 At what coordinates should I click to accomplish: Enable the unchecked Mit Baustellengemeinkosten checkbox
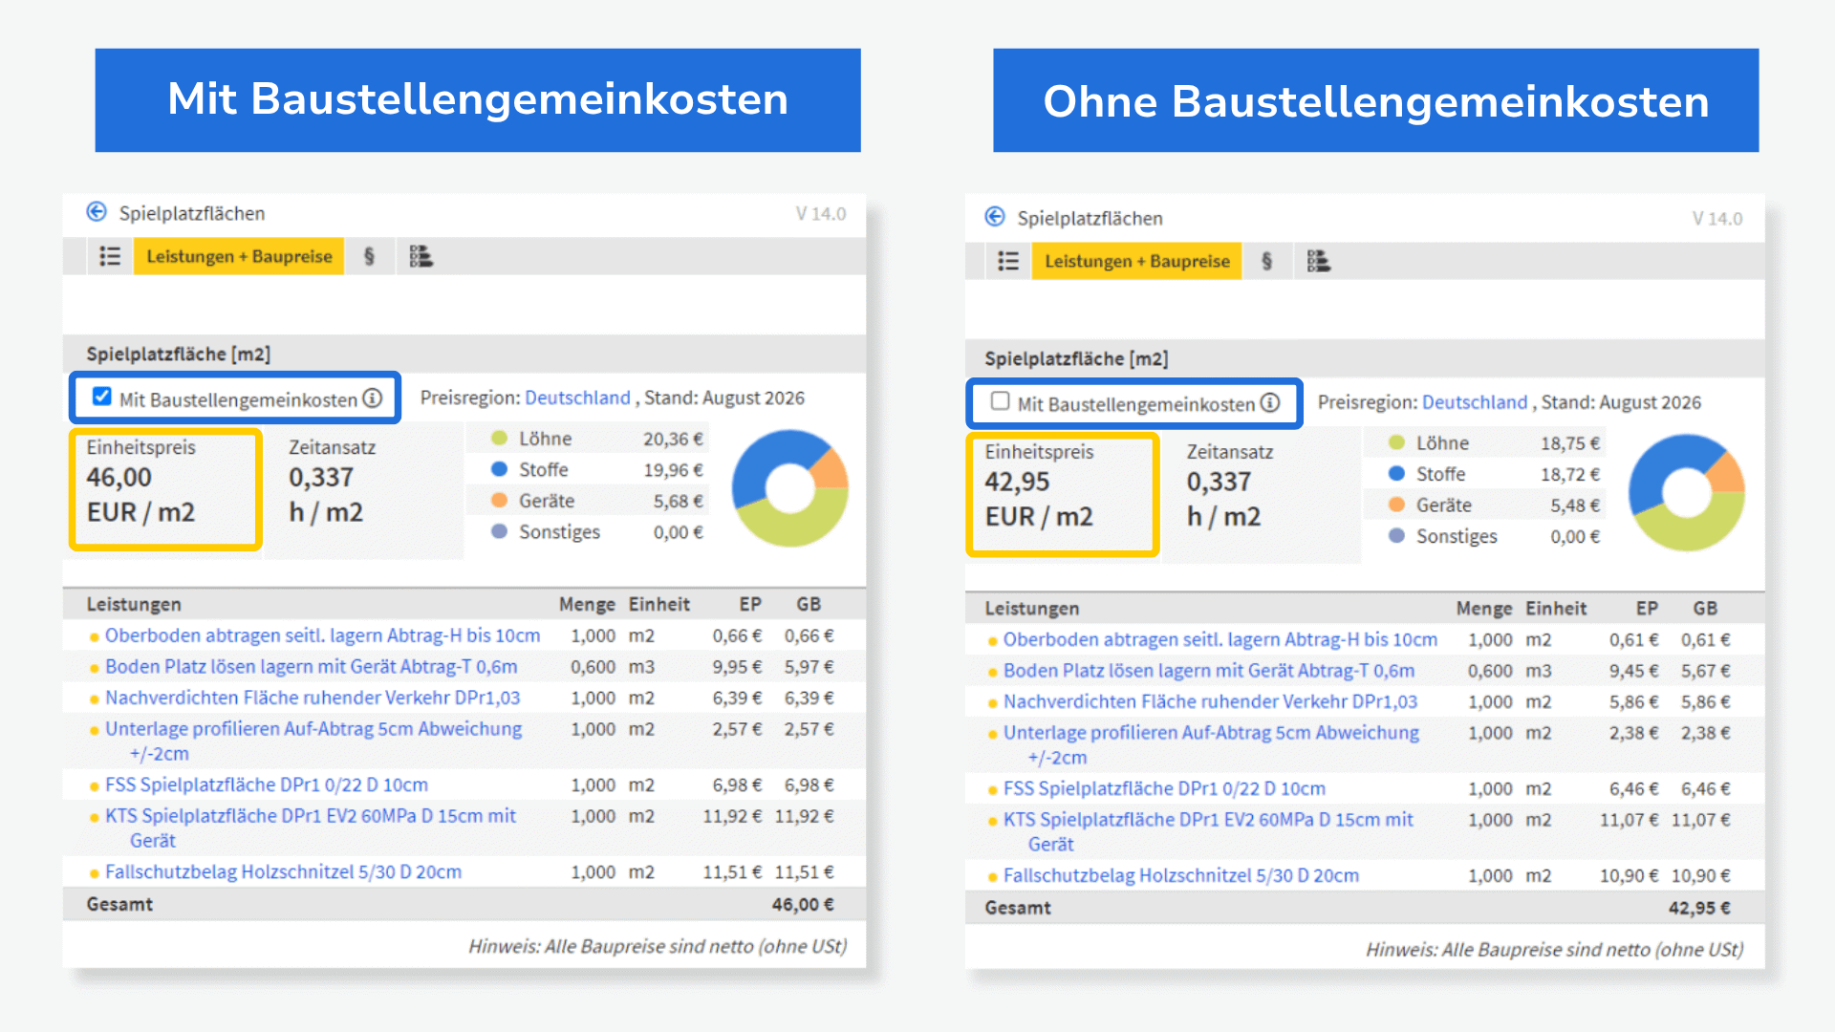pos(1000,401)
